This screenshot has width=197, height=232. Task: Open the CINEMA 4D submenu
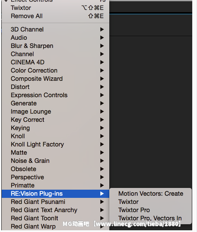tap(55, 62)
